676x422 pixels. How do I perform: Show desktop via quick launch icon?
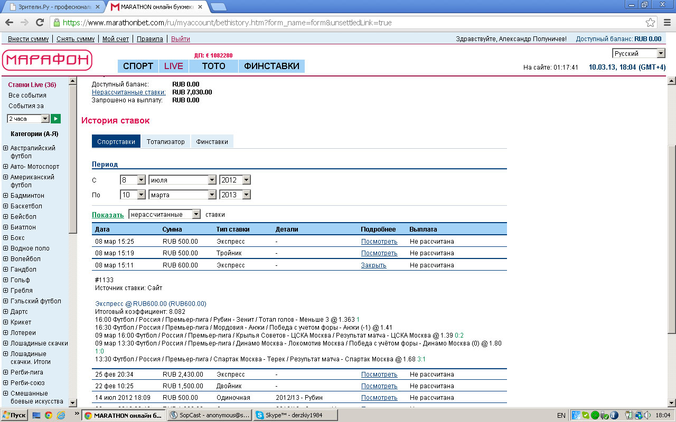point(36,415)
